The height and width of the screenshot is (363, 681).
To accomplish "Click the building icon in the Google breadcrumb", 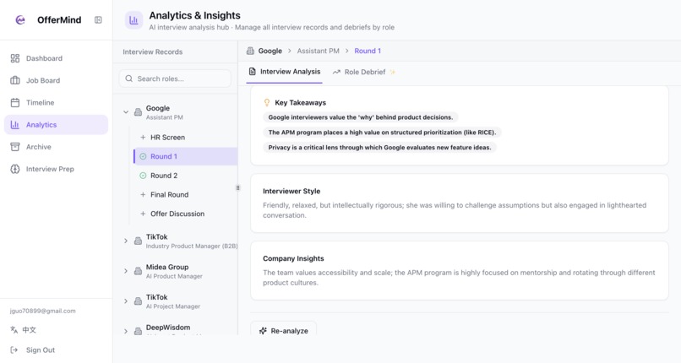I will point(250,51).
